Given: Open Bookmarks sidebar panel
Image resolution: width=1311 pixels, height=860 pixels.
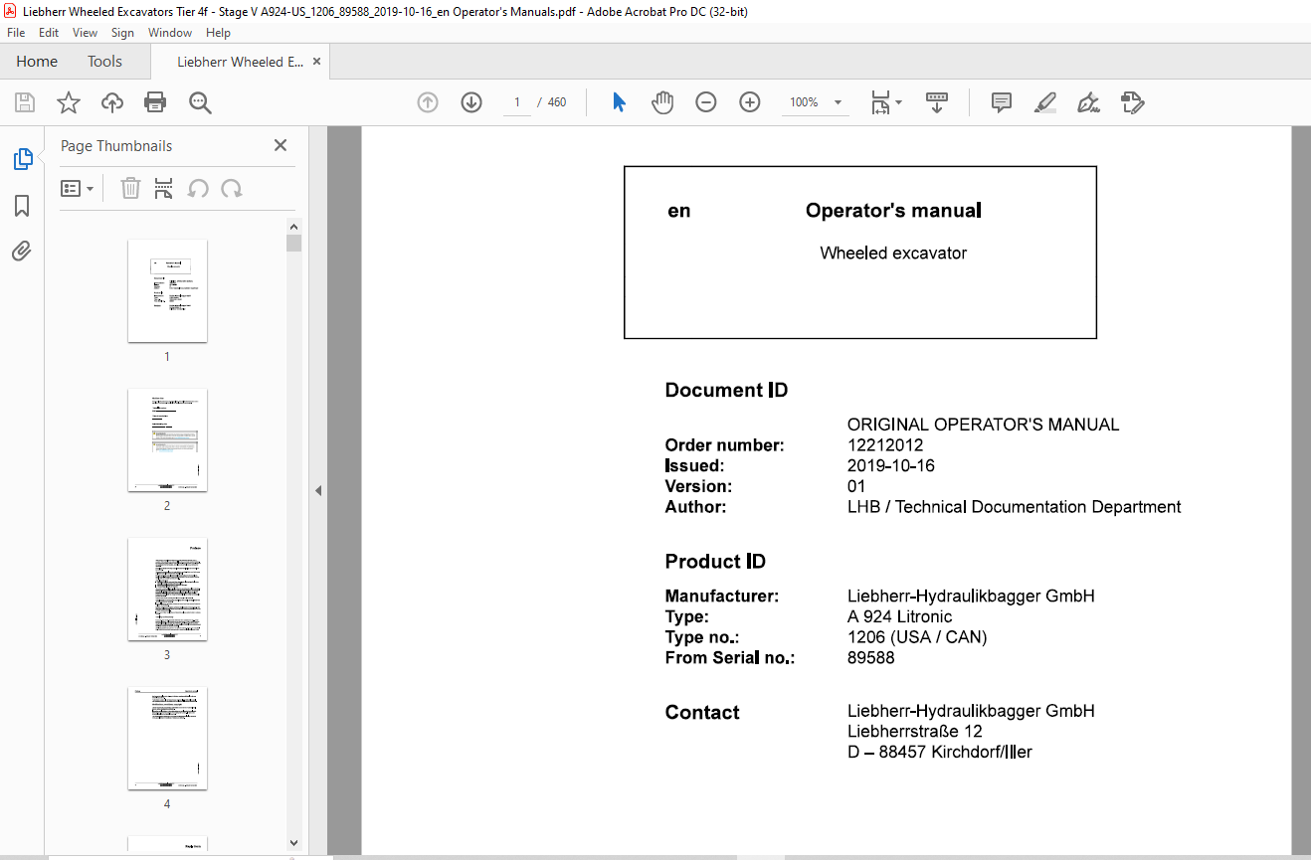Looking at the screenshot, I should (x=22, y=206).
